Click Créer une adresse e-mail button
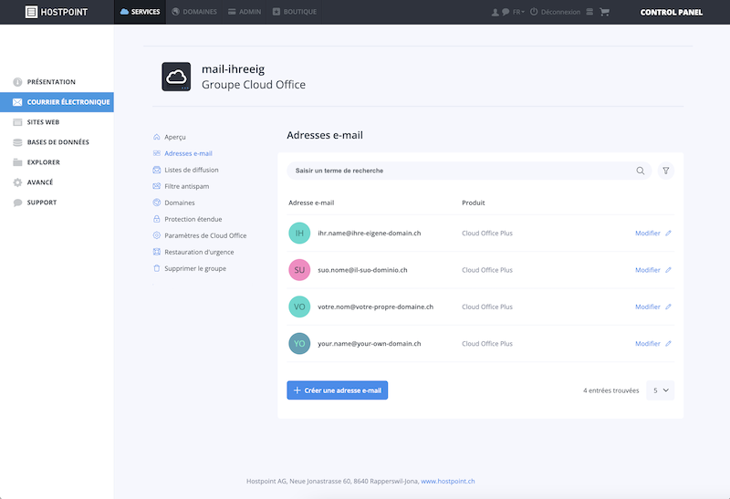Viewport: 730px width, 499px height. (x=337, y=390)
